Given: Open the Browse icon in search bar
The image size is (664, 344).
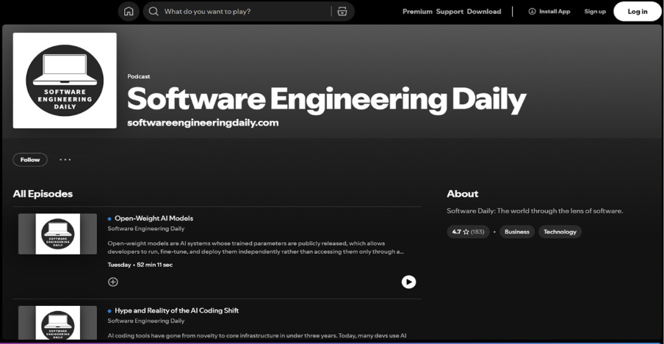Looking at the screenshot, I should click(342, 12).
